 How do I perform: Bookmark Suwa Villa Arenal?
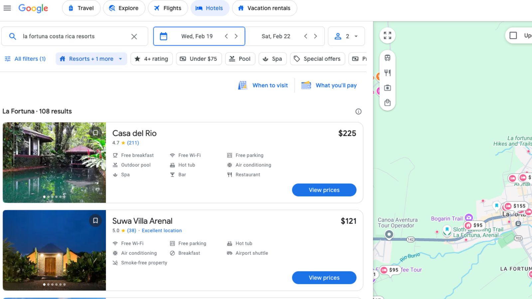(x=95, y=221)
